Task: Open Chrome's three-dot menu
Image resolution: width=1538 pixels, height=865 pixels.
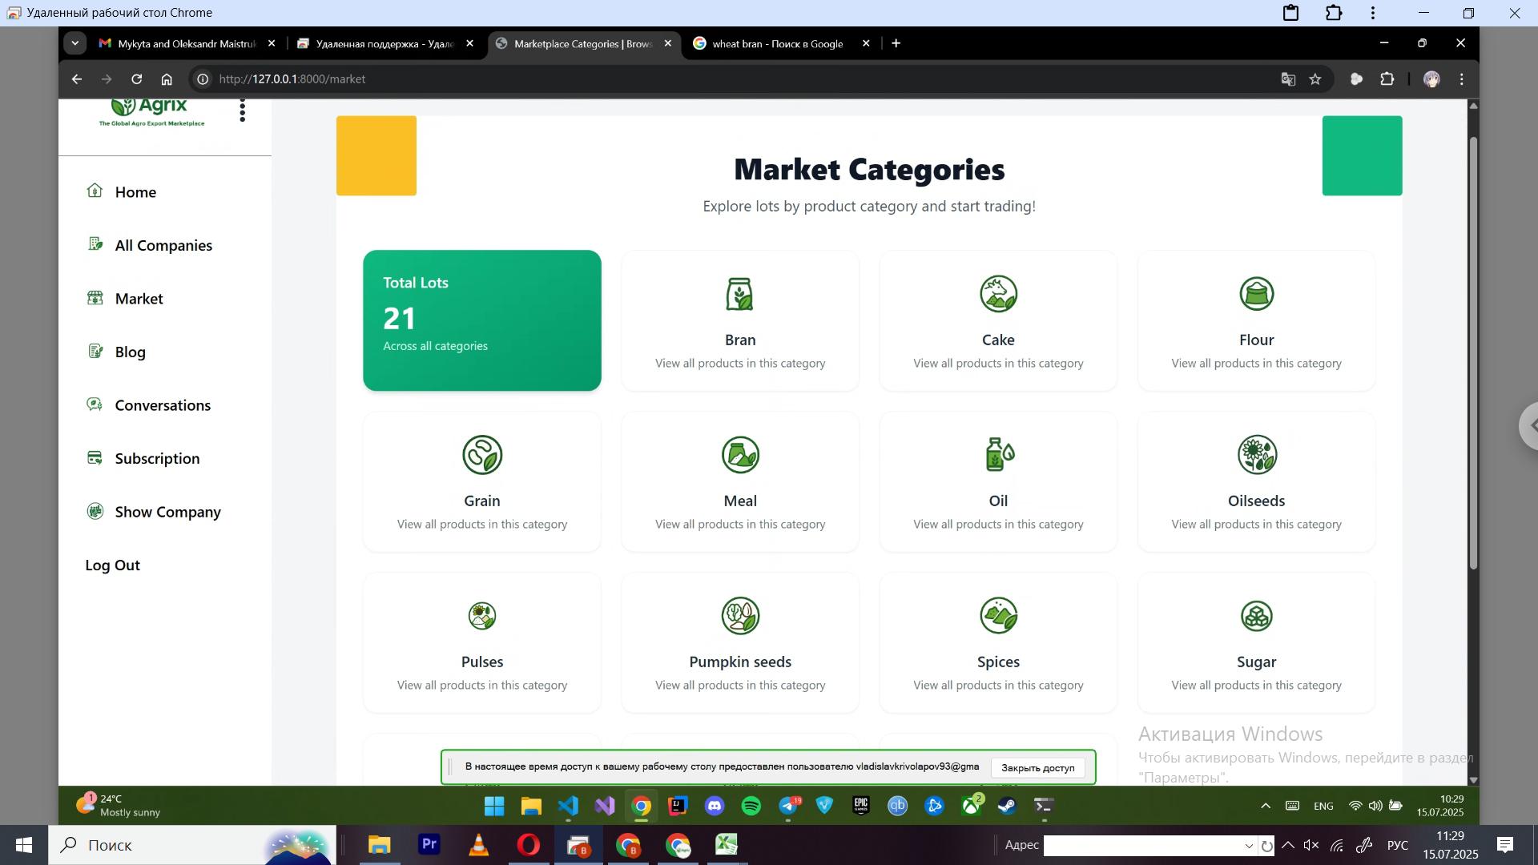Action: [x=1461, y=78]
